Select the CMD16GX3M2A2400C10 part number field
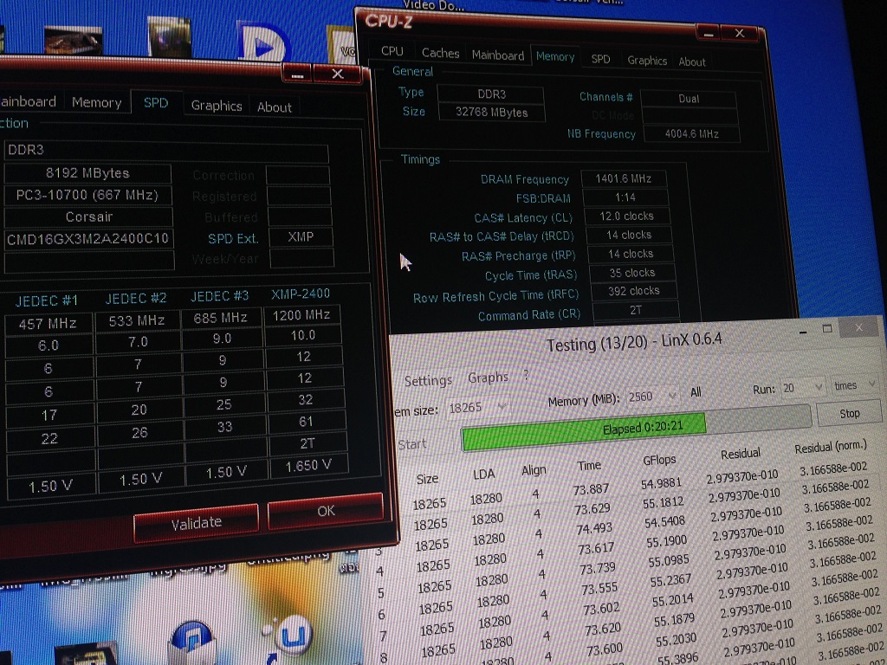 pyautogui.click(x=88, y=239)
